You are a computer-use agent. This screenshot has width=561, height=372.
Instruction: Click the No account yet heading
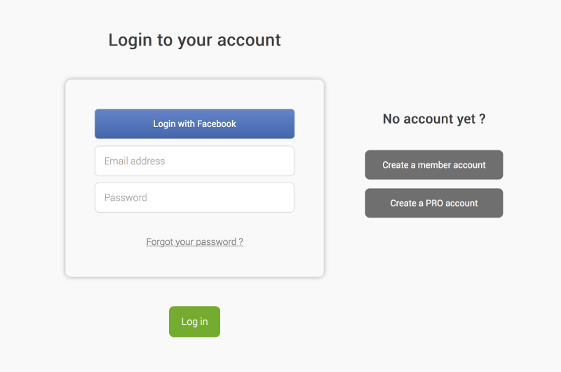click(433, 119)
